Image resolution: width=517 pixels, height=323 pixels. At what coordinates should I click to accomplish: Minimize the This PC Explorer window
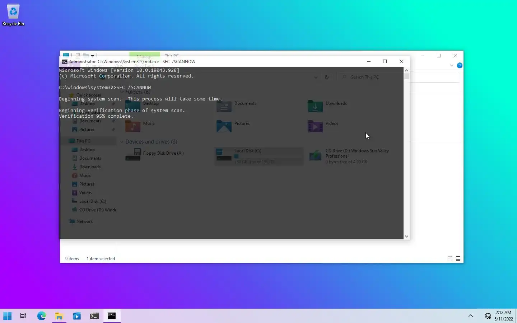pos(423,56)
